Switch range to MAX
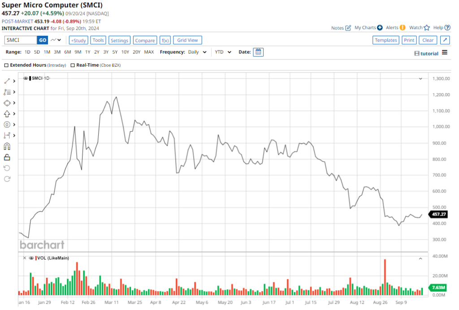 pos(149,52)
